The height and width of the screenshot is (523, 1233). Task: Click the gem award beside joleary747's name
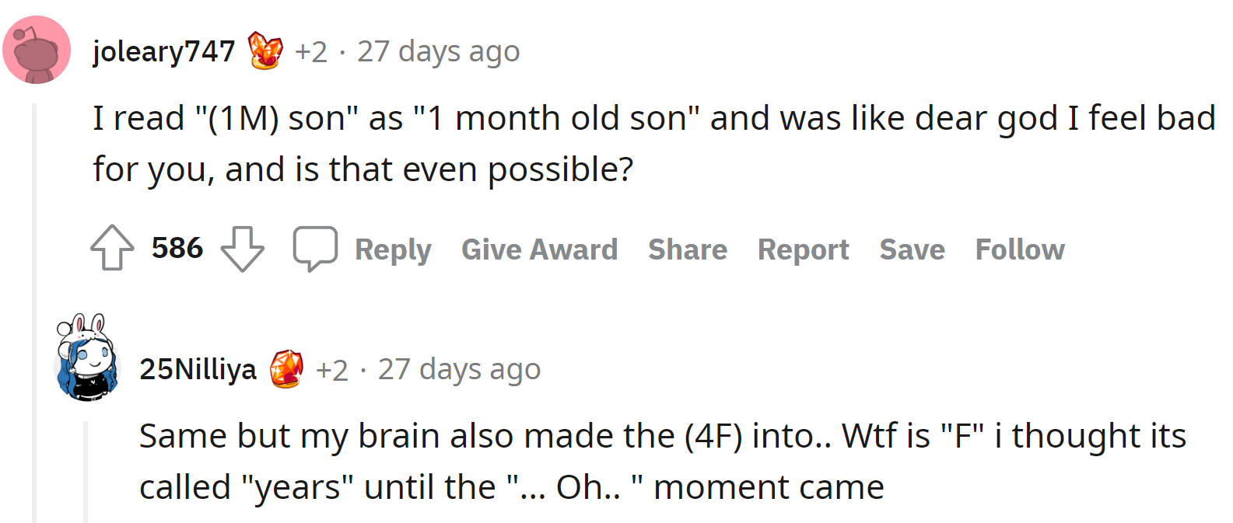click(x=264, y=51)
